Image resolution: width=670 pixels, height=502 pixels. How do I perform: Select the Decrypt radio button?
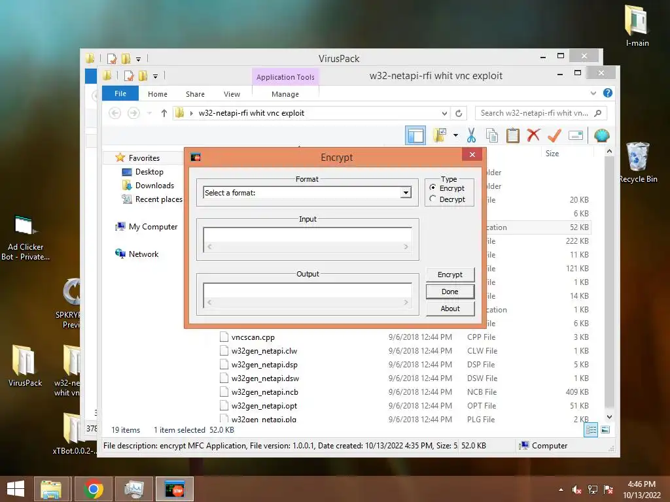coord(433,199)
